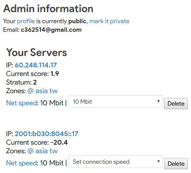This screenshot has width=191, height=173.
Task: Click Net speed link for IPv6 server
Action: pos(21,163)
